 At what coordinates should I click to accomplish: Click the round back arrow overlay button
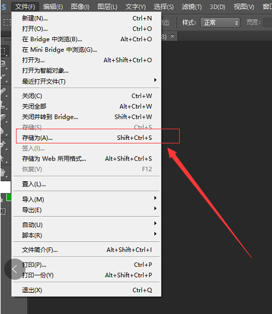[x=14, y=269]
